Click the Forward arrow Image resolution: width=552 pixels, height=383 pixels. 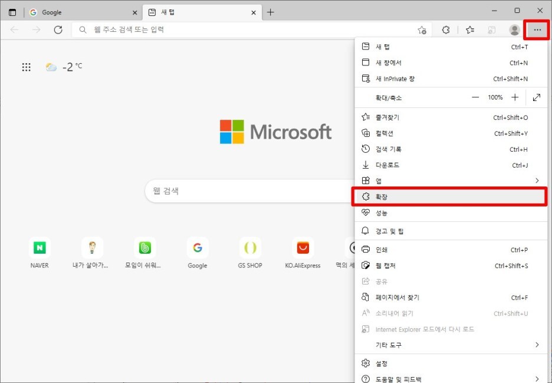click(36, 30)
